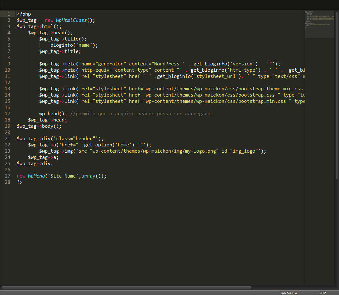Open the PHP syntax selector in status bar
Image resolution: width=339 pixels, height=295 pixels.
pos(322,293)
